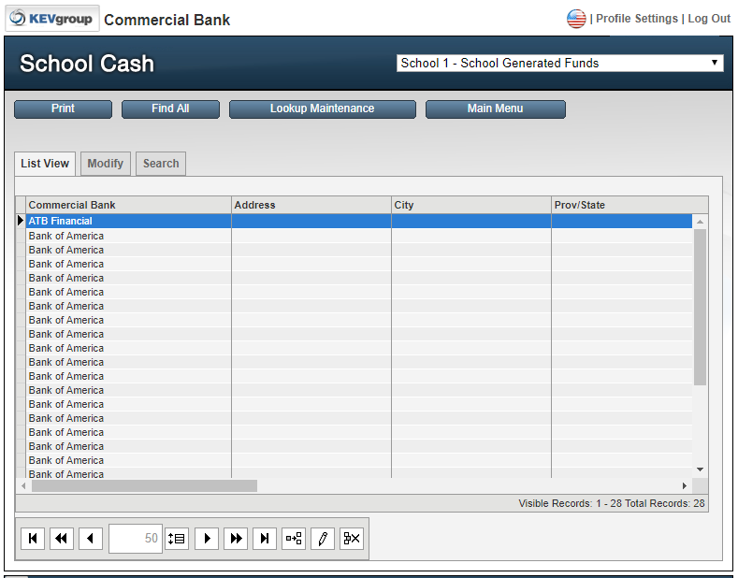Viewport: 738px width, 578px height.
Task: Click the pencil edit record icon
Action: click(323, 538)
